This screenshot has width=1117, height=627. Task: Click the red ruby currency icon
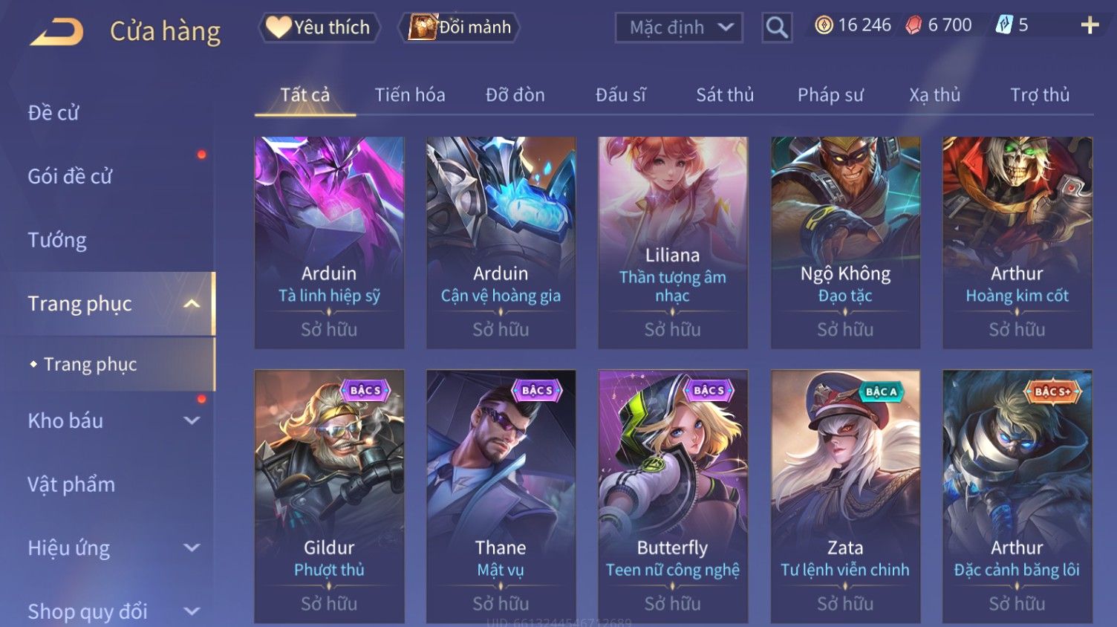click(x=914, y=26)
